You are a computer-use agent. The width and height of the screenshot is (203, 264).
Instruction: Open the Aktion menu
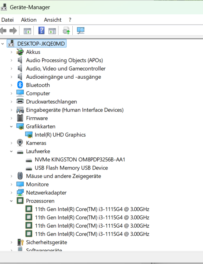(x=29, y=20)
